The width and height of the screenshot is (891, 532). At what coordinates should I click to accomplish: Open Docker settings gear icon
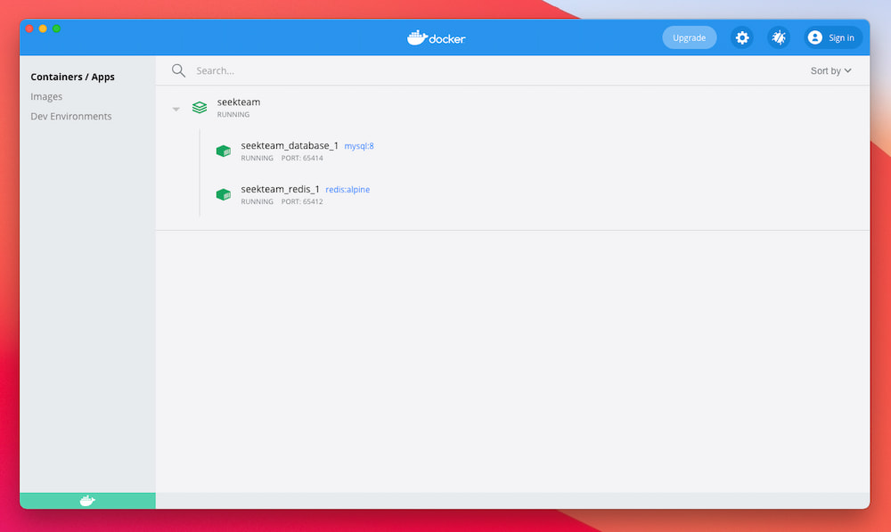coord(741,37)
